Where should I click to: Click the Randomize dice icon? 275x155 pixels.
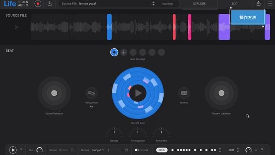point(92,93)
